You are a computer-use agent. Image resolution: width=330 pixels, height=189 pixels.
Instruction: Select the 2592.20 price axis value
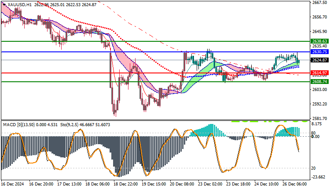point(319,104)
